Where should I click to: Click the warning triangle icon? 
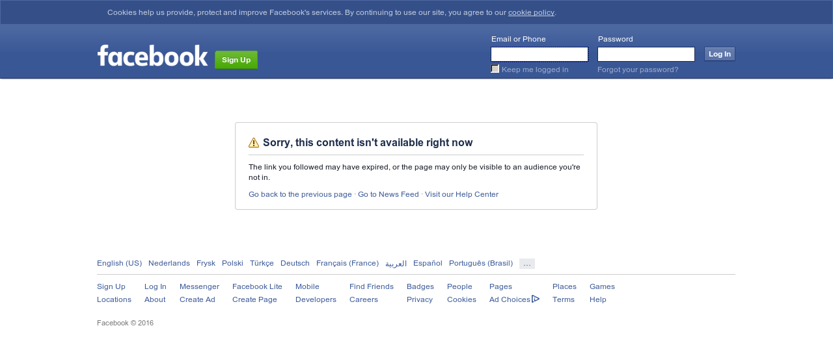click(254, 143)
